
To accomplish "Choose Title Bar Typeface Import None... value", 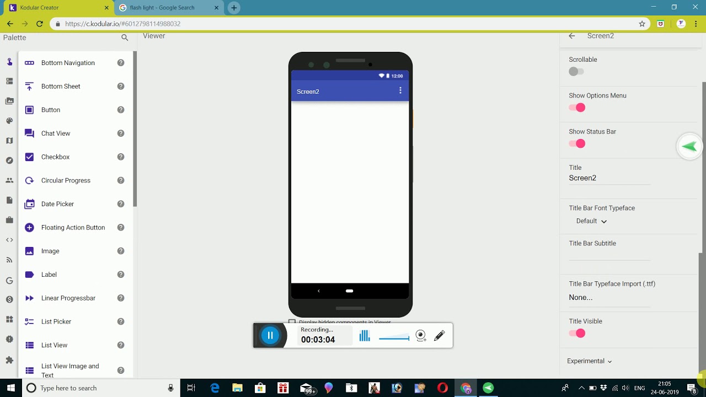I will pos(609,297).
